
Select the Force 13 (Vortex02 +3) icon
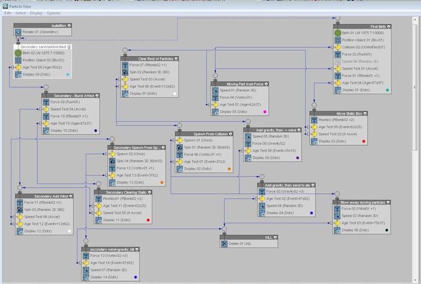coord(86,256)
